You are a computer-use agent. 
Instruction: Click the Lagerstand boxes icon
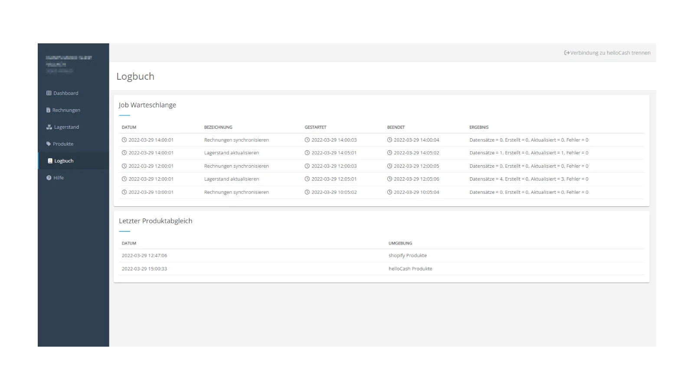point(49,127)
